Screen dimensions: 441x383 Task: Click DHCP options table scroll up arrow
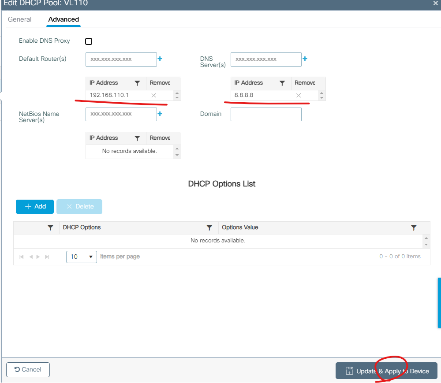click(426, 238)
